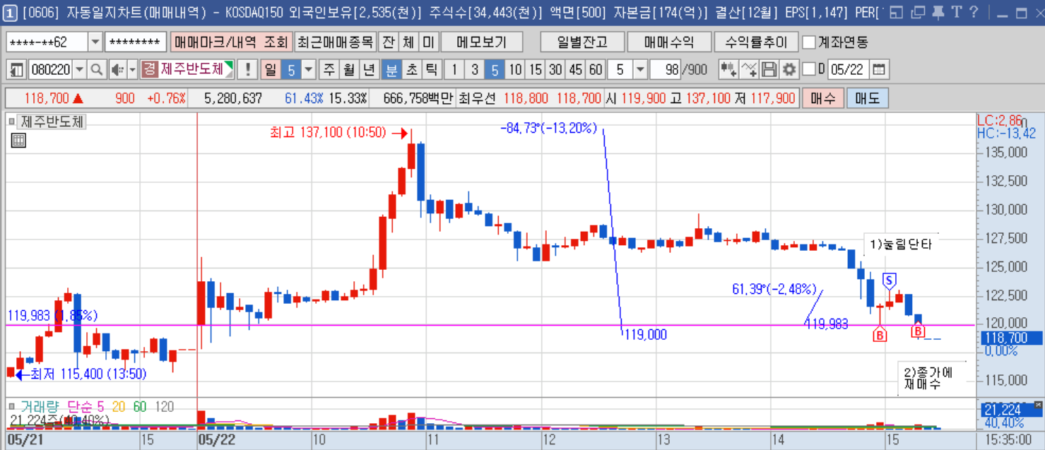
Task: Select the 3 minute interval
Action: click(475, 70)
